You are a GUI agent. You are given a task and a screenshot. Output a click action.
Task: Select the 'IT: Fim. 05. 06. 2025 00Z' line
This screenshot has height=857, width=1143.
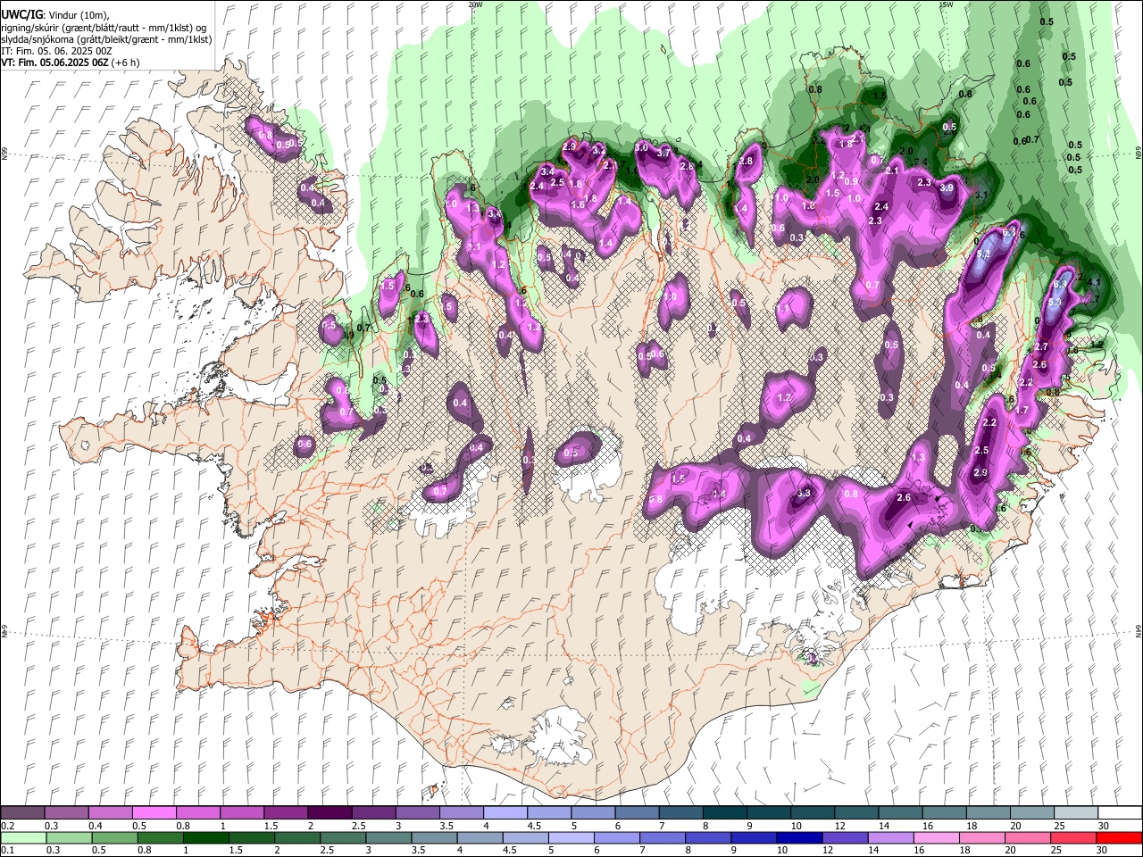pos(56,51)
